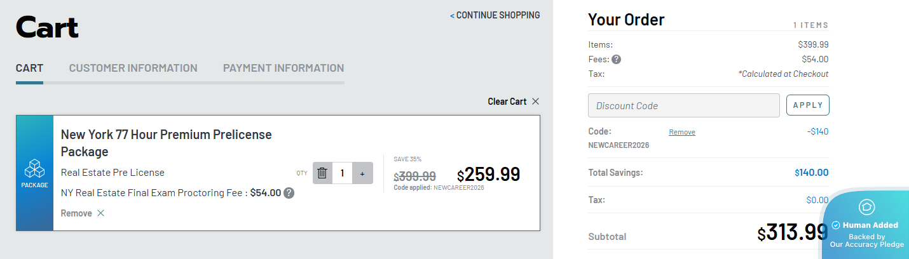Click the quantity value field showing 1
This screenshot has height=259, width=909.
pyautogui.click(x=342, y=173)
